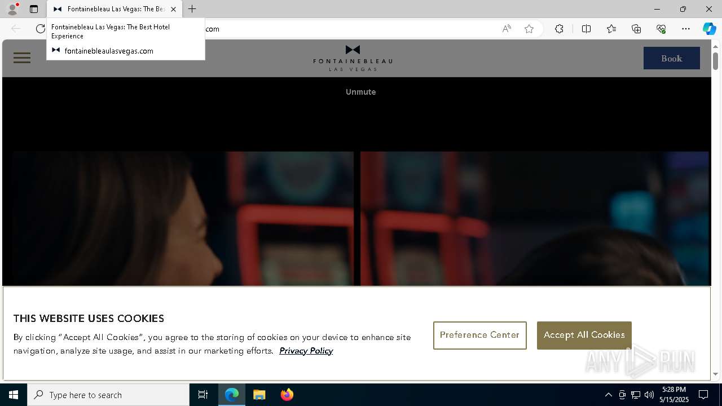Open Task View on the taskbar
722x406 pixels.
click(x=203, y=395)
